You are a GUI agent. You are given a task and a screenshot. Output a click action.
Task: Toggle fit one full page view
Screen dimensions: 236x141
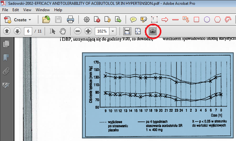[x=138, y=31]
